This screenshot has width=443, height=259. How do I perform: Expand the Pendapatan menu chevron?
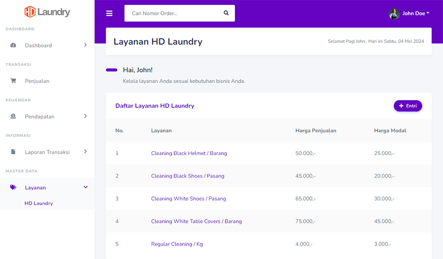85,116
